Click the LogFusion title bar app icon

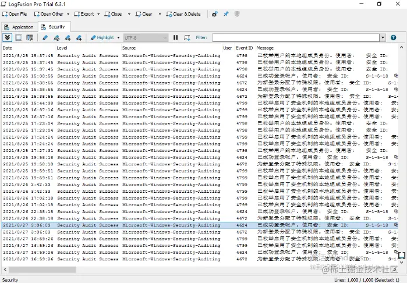tap(3, 4)
